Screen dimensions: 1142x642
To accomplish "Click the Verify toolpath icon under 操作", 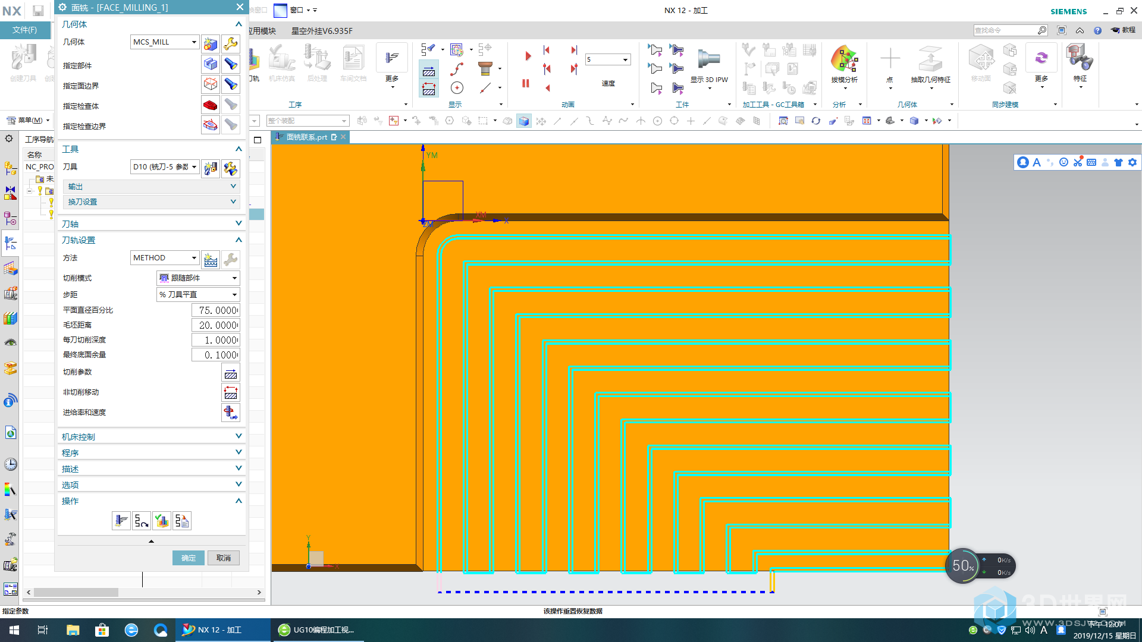I will [x=162, y=521].
